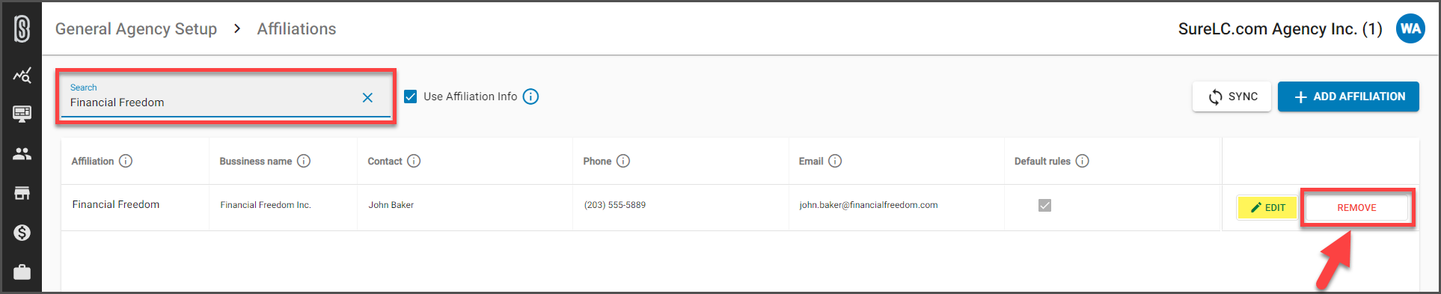Click the SYNC button
The width and height of the screenshot is (1441, 294).
(1232, 97)
